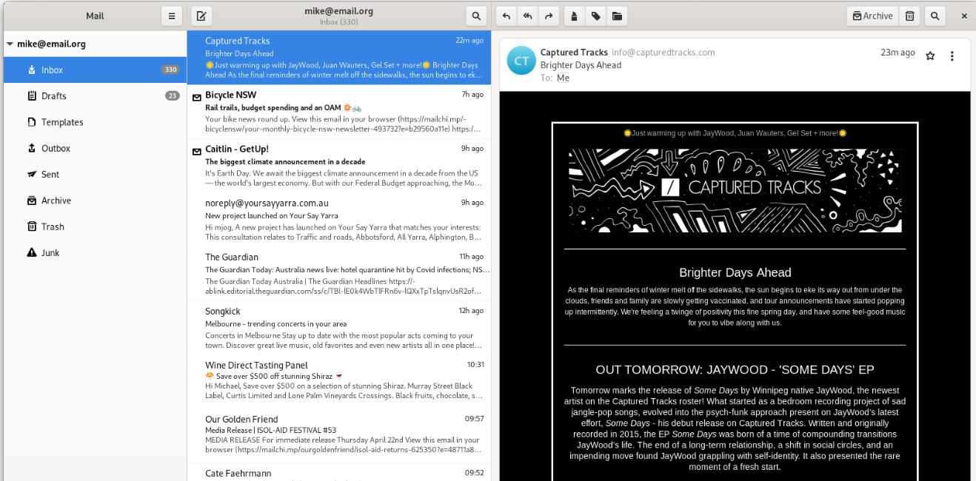Open search in the message reading pane

pos(935,16)
